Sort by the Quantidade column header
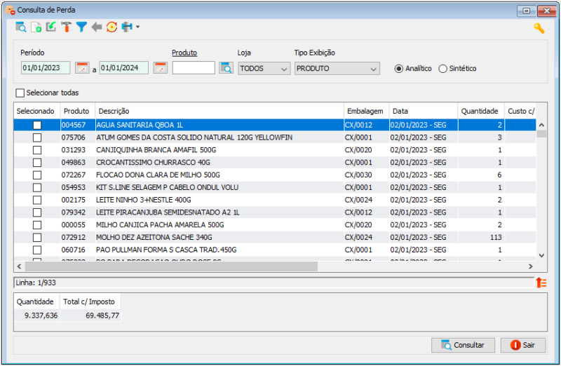 pyautogui.click(x=481, y=111)
